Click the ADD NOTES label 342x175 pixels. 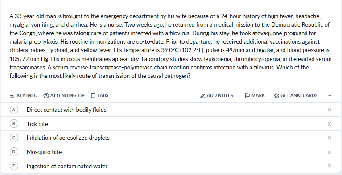220,95
